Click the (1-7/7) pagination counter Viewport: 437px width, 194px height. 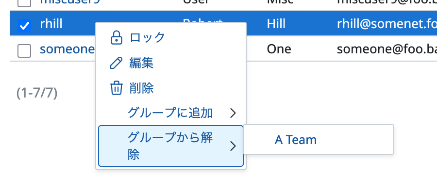click(x=37, y=93)
